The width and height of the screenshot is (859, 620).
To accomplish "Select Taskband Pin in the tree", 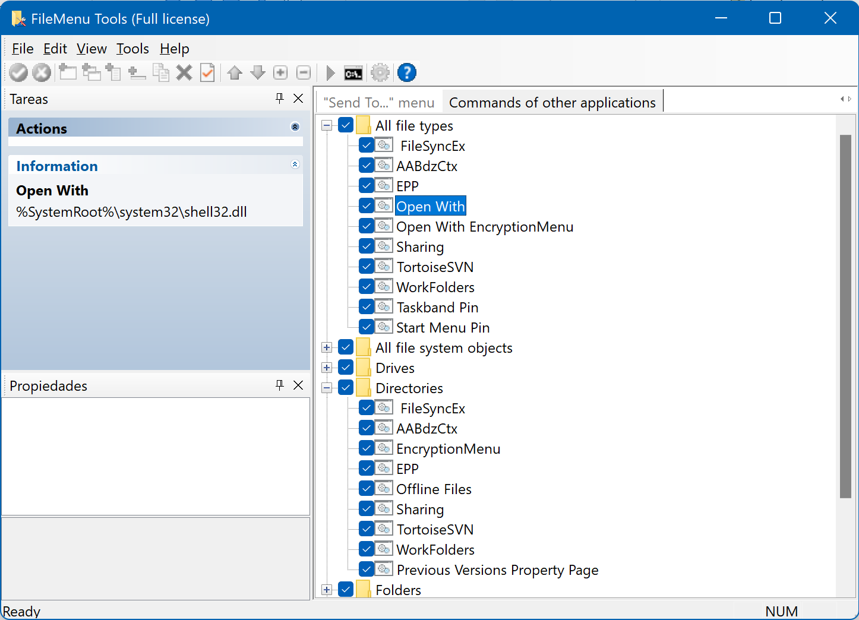I will tap(437, 307).
